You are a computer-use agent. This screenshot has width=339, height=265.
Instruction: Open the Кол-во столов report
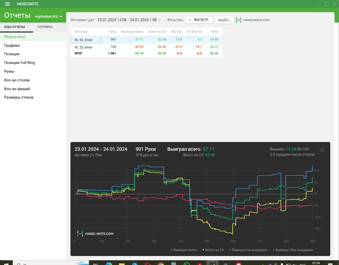pos(33,80)
